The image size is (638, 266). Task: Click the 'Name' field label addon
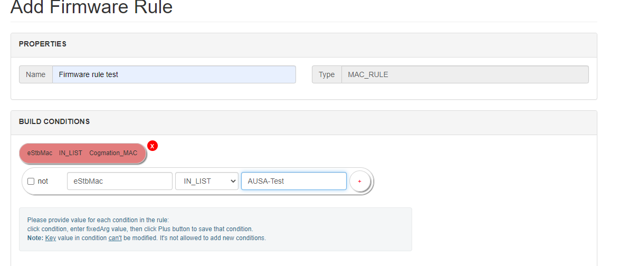point(36,74)
